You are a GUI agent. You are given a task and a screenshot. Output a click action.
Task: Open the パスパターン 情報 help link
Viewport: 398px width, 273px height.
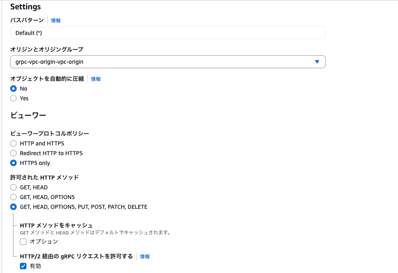[x=55, y=19]
